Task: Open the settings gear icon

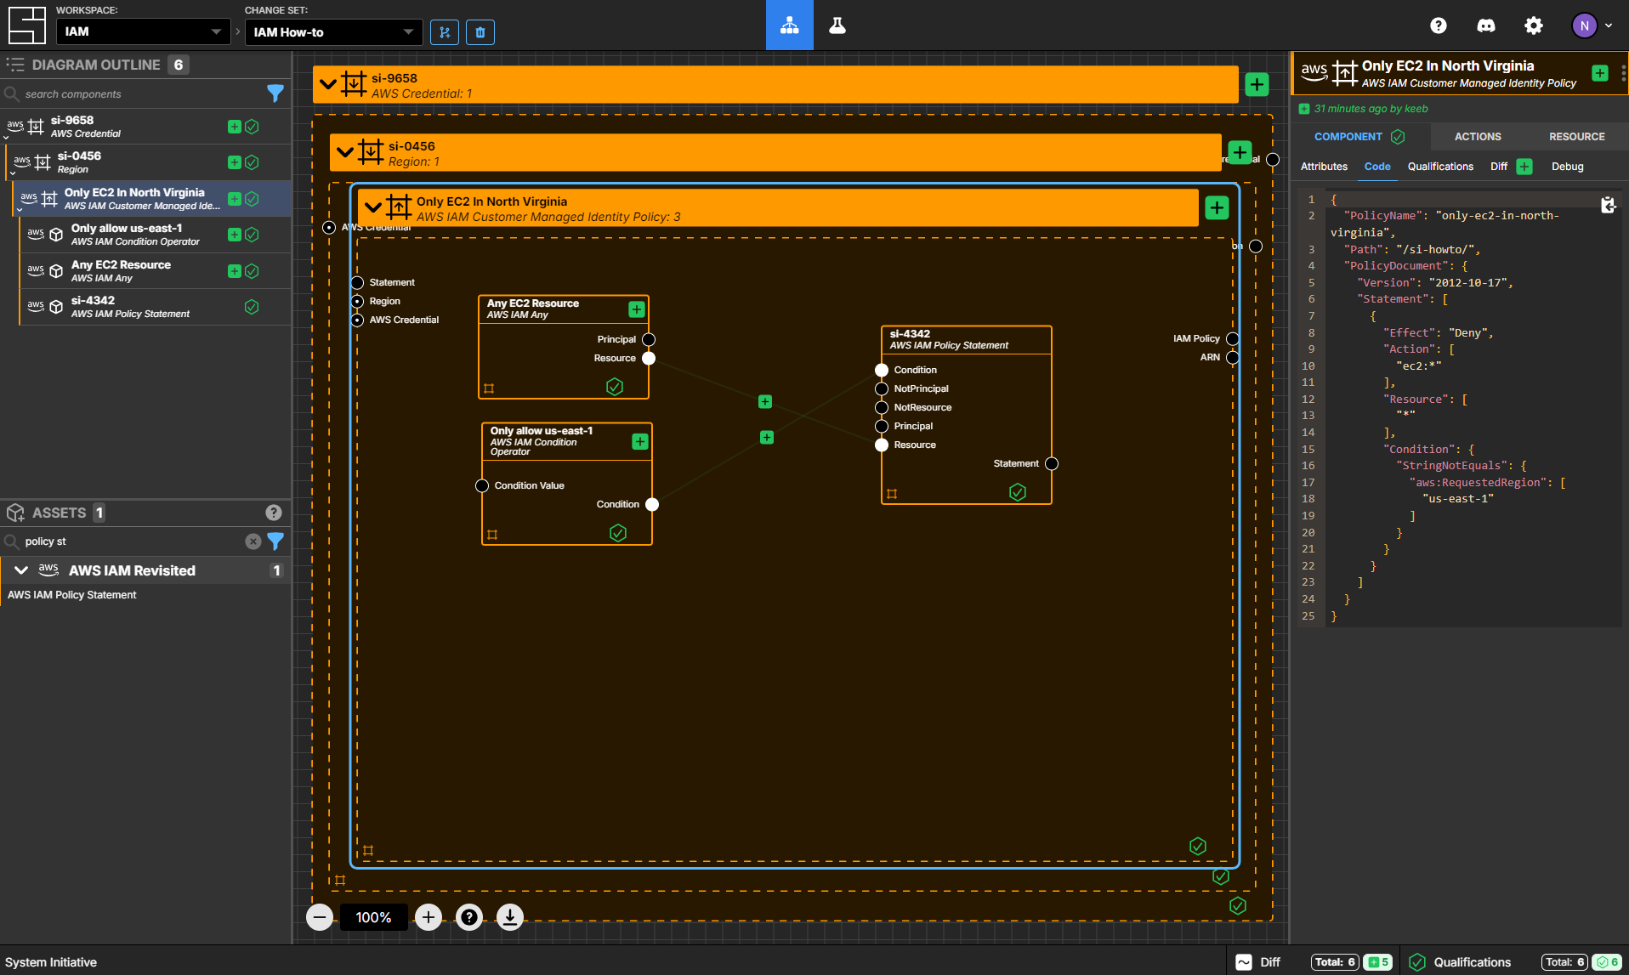Action: click(1534, 26)
